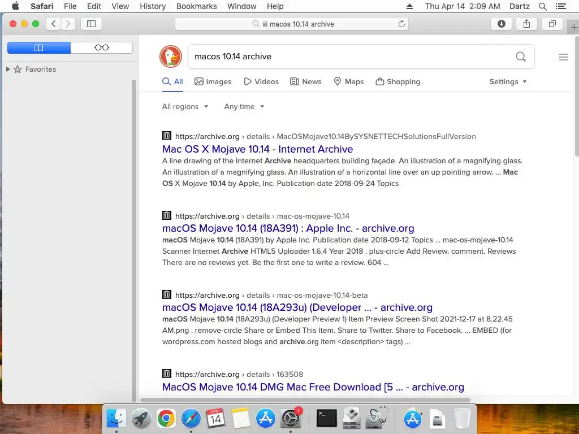Click the sidebar vertical scrollbar

(133, 240)
